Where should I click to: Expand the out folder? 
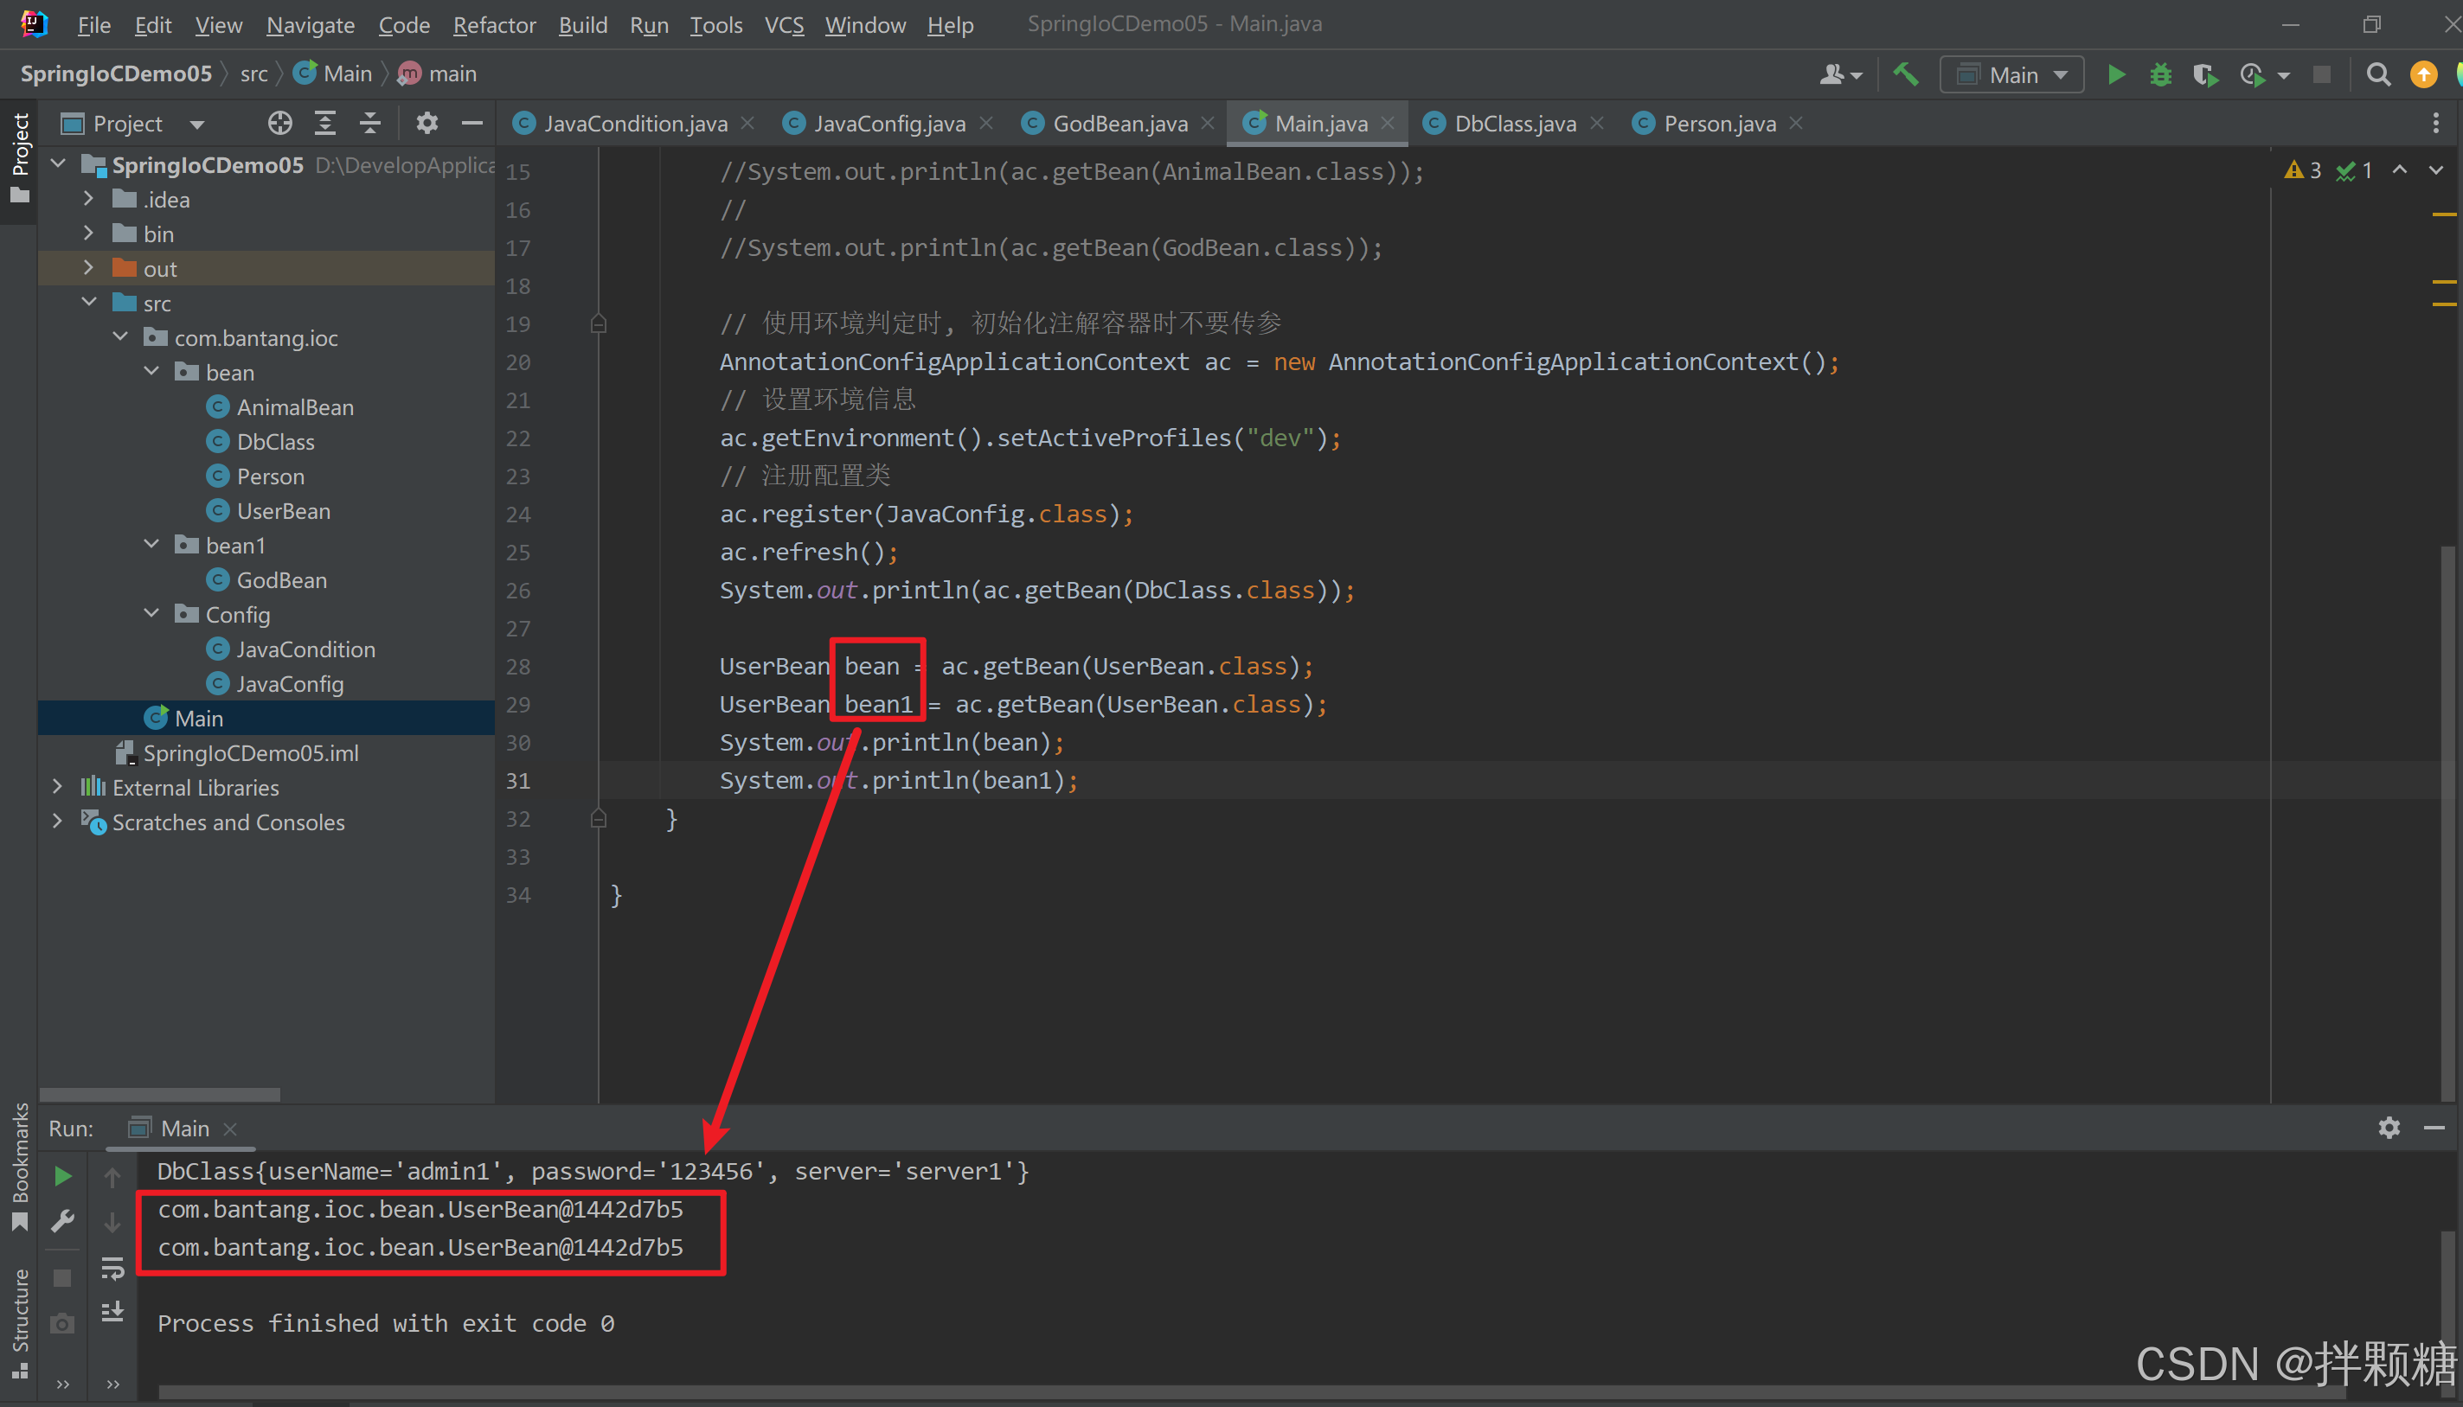[89, 268]
